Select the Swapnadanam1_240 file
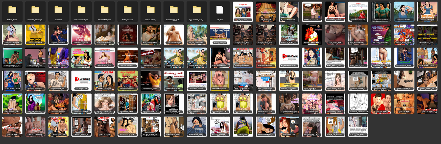This screenshot has height=144, width=441. click(58, 81)
